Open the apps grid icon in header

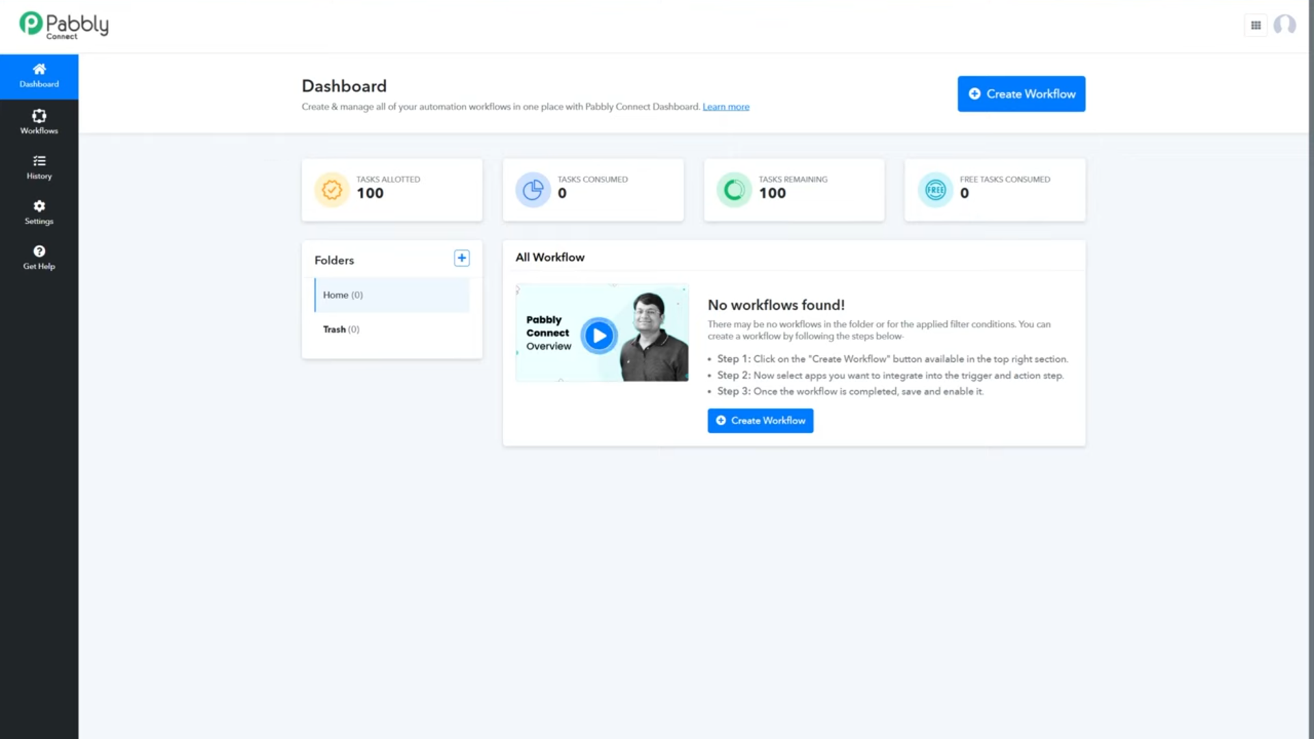click(1256, 25)
